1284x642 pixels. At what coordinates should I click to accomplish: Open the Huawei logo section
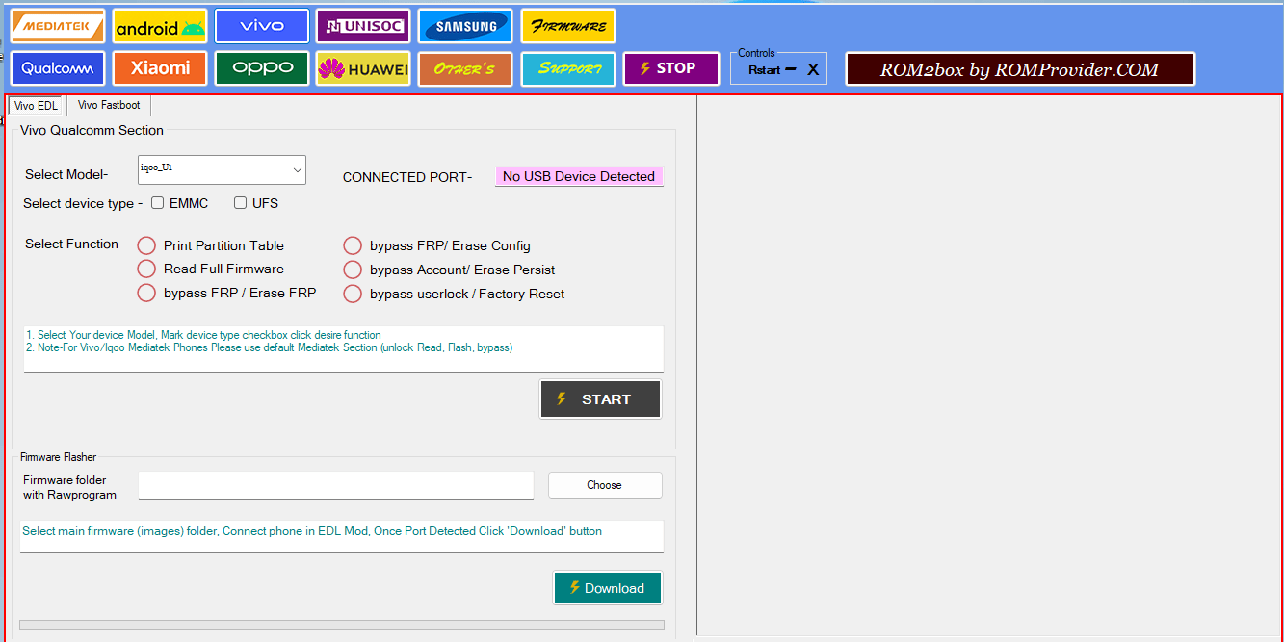pyautogui.click(x=363, y=68)
